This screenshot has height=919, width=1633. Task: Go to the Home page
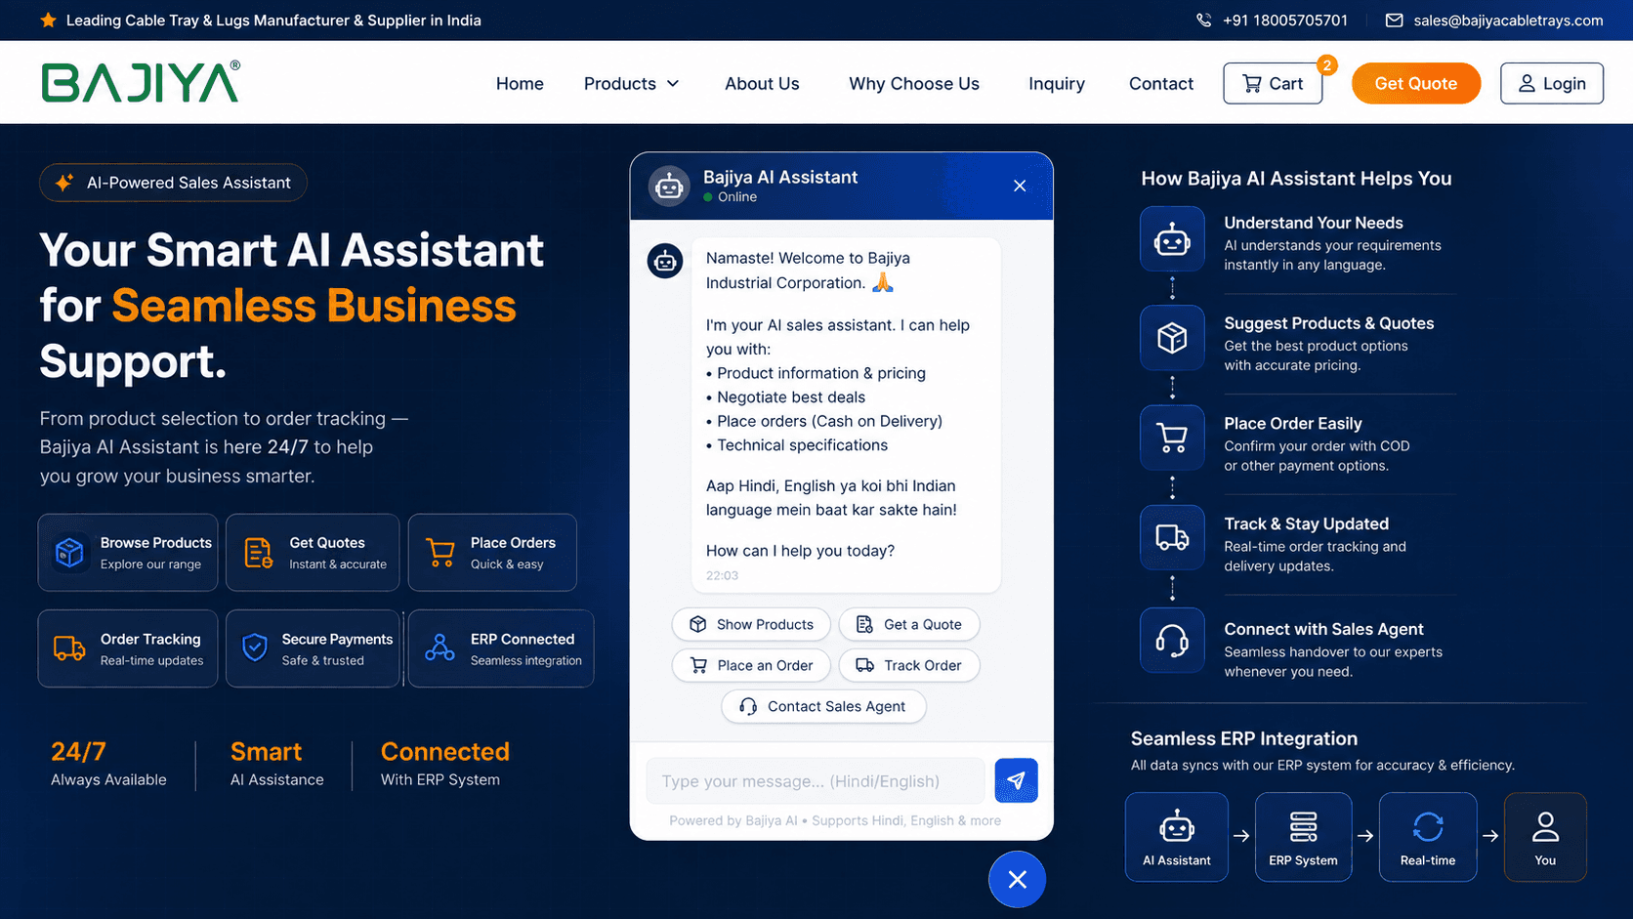pos(520,84)
